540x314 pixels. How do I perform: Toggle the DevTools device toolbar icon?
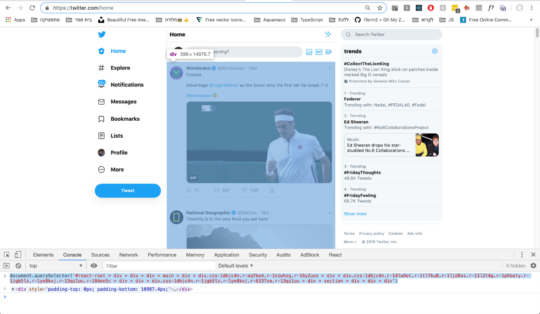(x=18, y=255)
